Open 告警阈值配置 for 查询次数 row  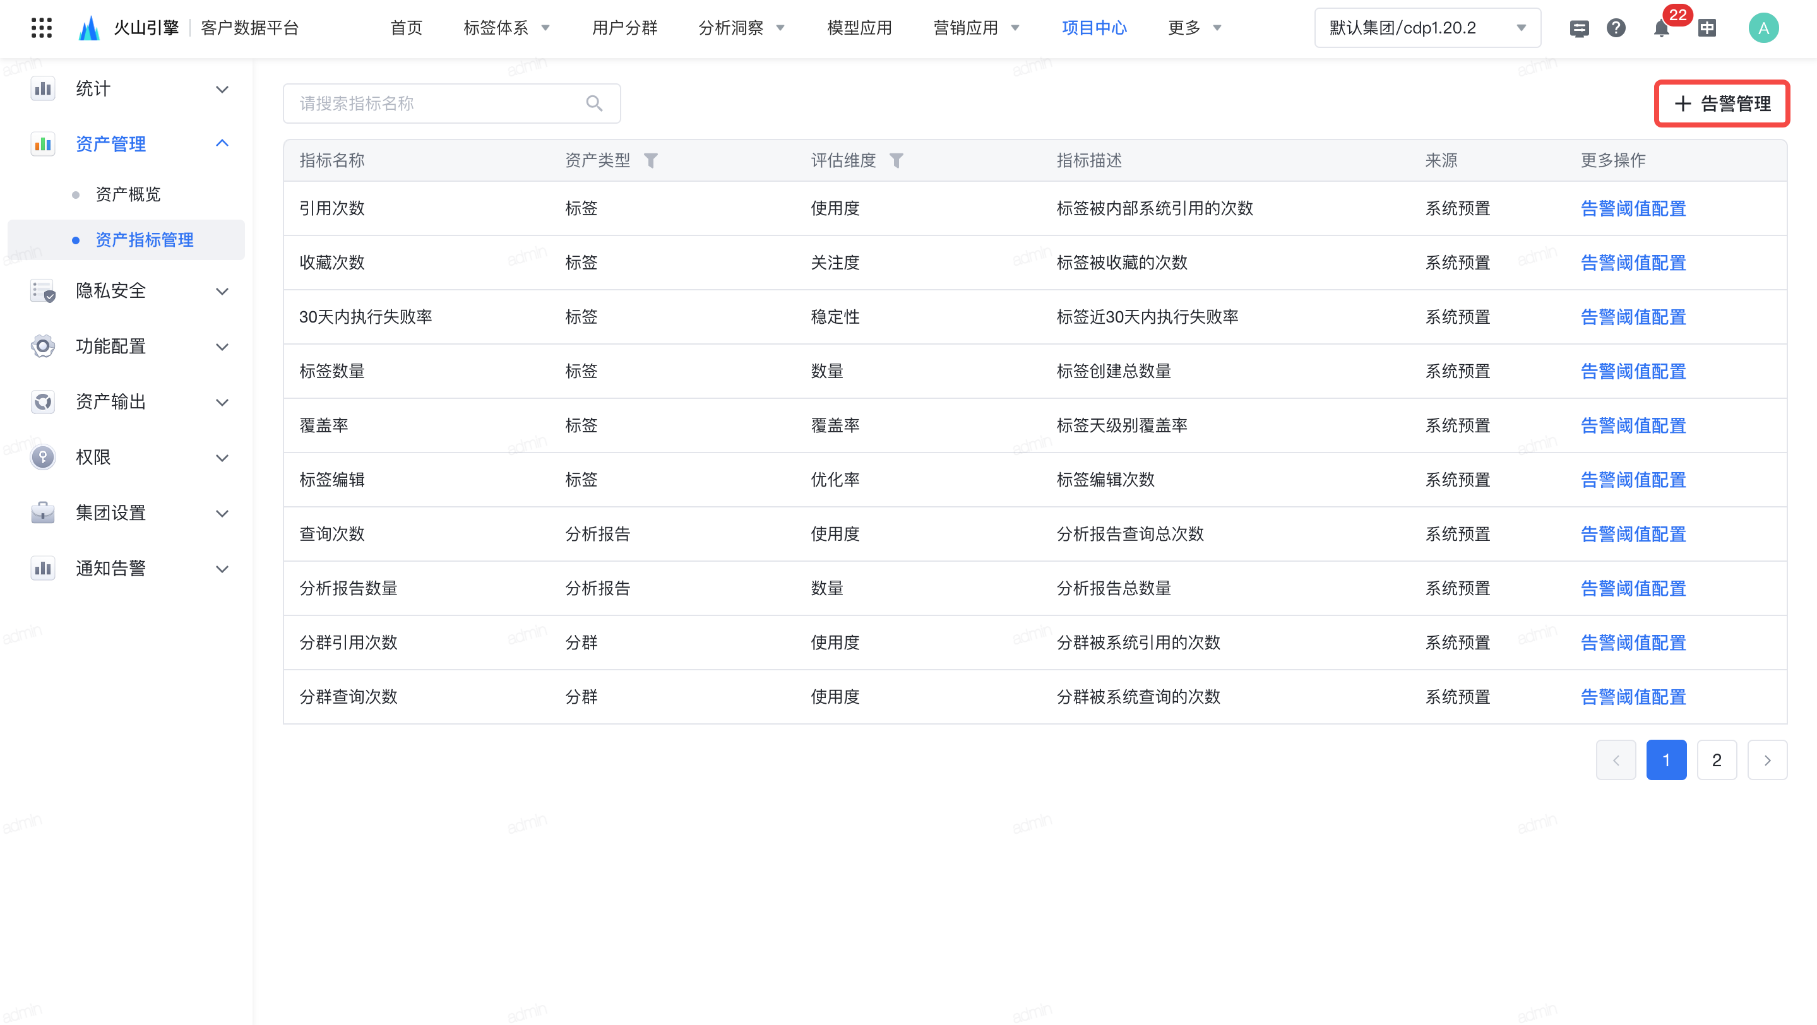[1633, 535]
